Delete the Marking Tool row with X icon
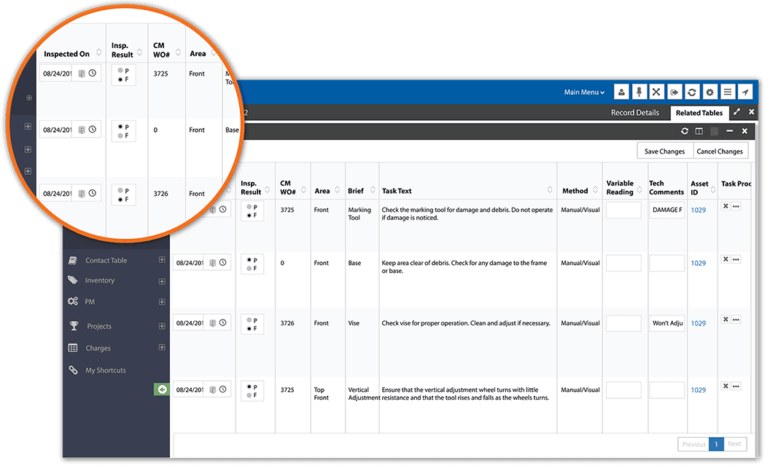 (x=726, y=206)
